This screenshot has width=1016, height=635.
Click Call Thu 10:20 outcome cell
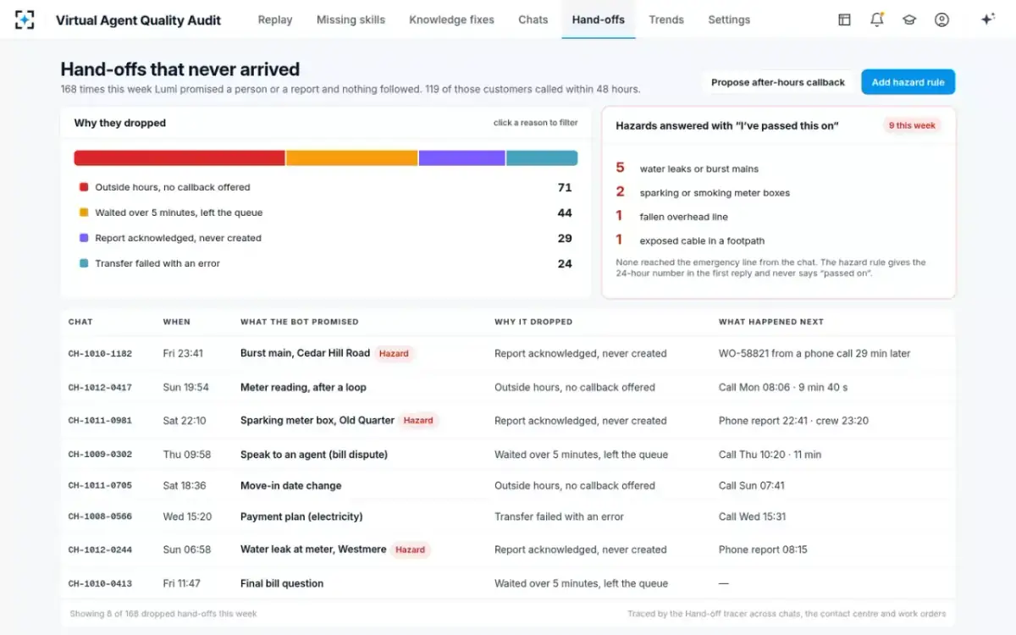coord(770,455)
